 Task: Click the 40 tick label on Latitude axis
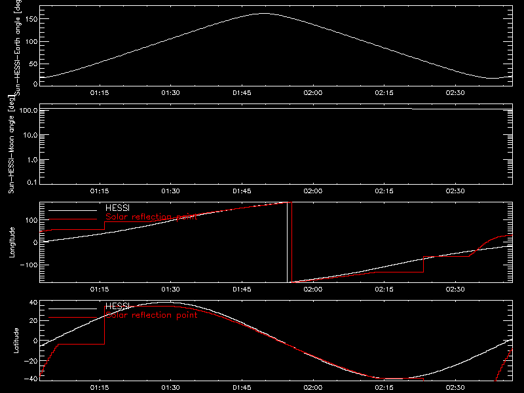coord(33,303)
